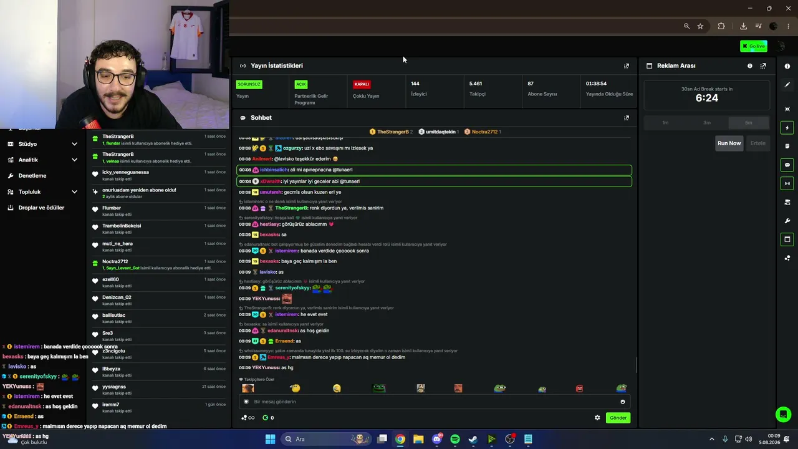Send the chat message with Gönder
Viewport: 798px width, 449px height.
[618, 418]
